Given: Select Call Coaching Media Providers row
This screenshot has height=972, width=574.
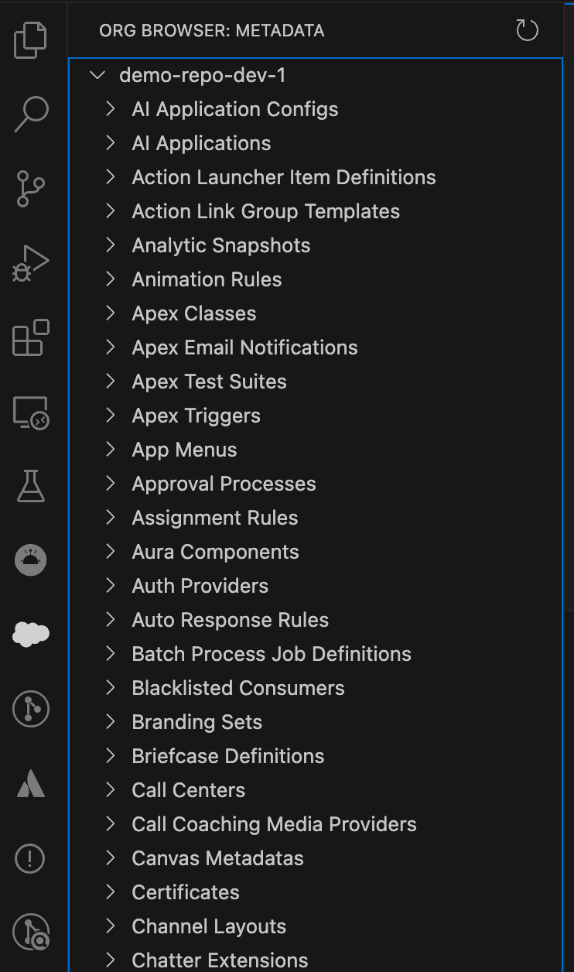Looking at the screenshot, I should [316, 824].
